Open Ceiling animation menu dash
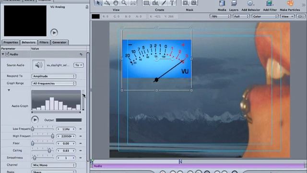This screenshot has height=173, width=307. point(81,150)
